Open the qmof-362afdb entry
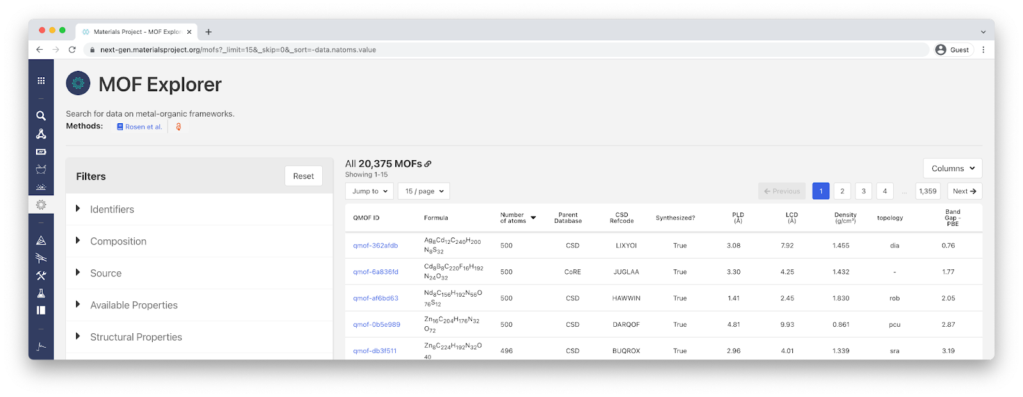 click(375, 246)
